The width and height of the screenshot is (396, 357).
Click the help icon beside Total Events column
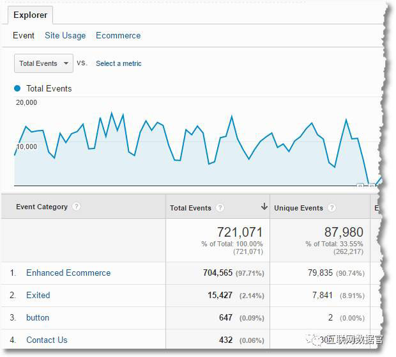coord(220,208)
